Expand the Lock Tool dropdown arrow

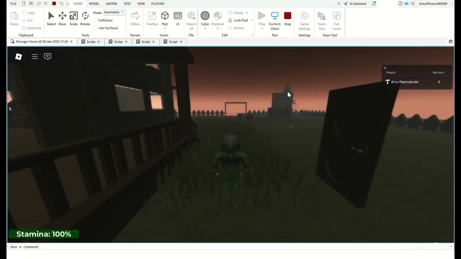251,21
